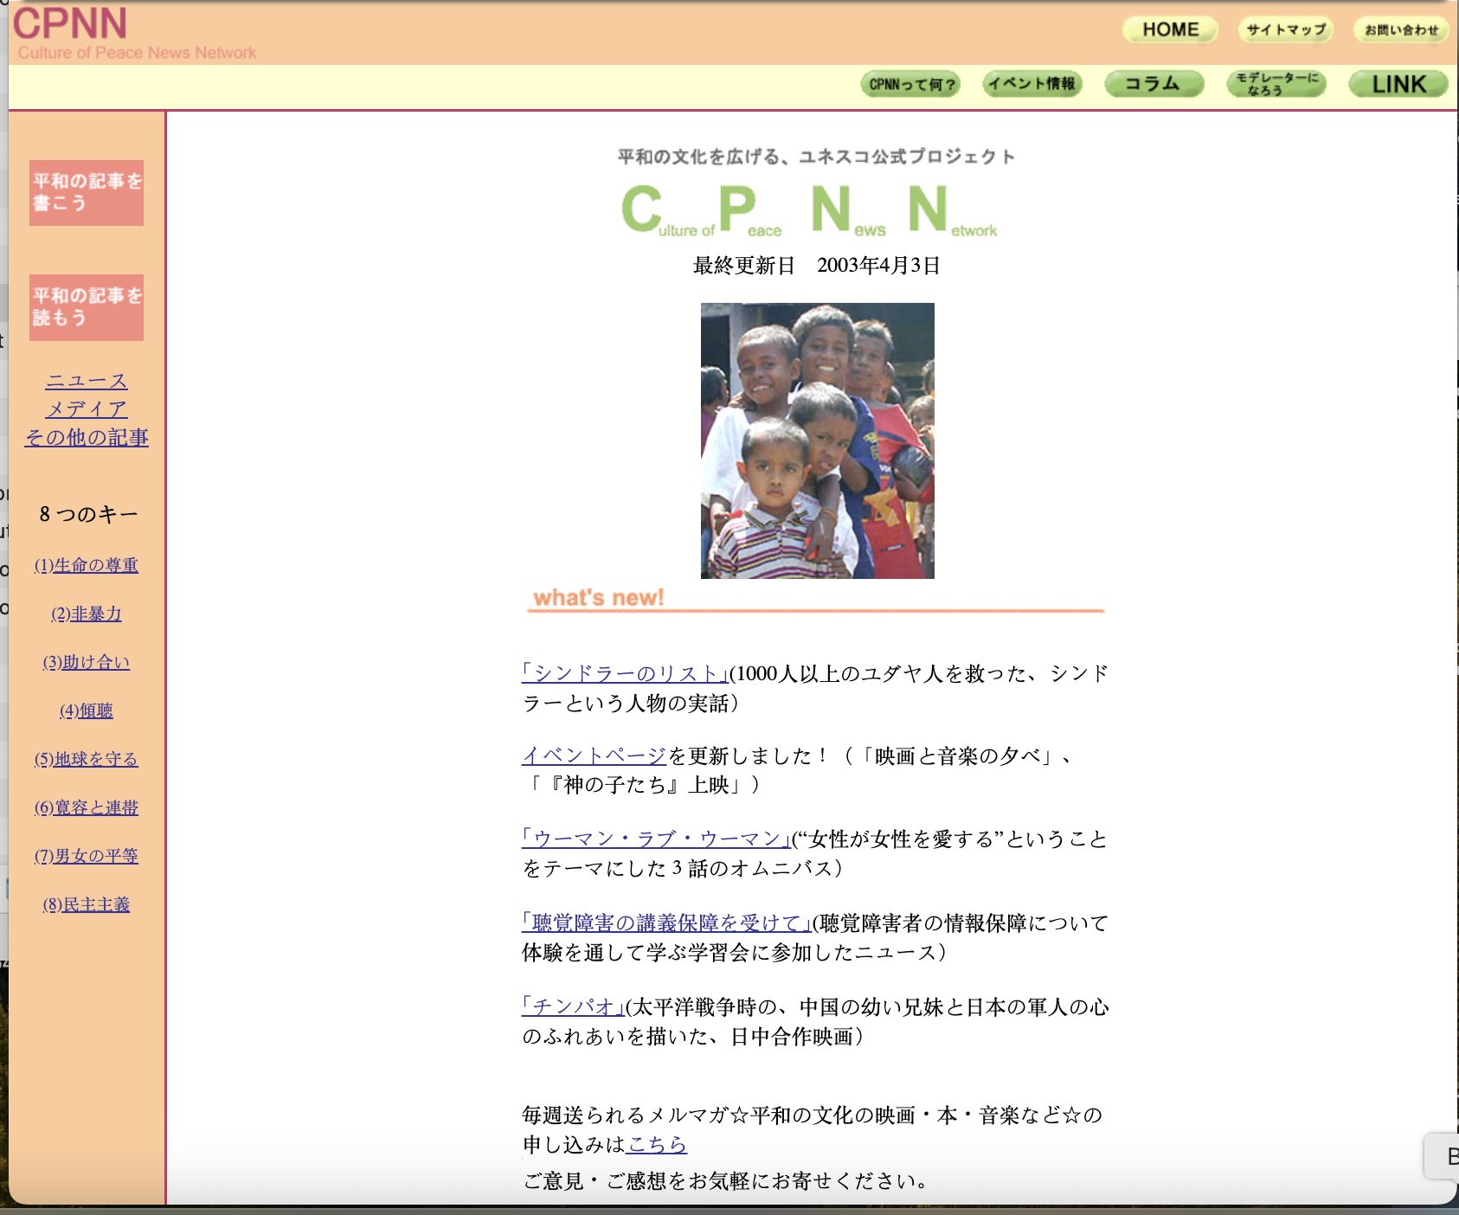Click the こちら newsletter signup link

coord(656,1144)
